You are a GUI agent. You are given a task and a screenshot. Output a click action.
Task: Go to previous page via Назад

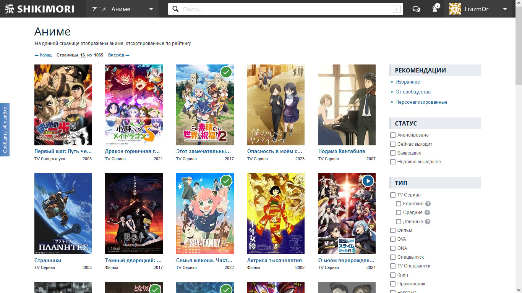coord(43,55)
